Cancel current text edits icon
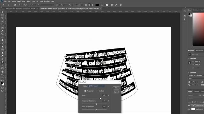 [x=112, y=5]
